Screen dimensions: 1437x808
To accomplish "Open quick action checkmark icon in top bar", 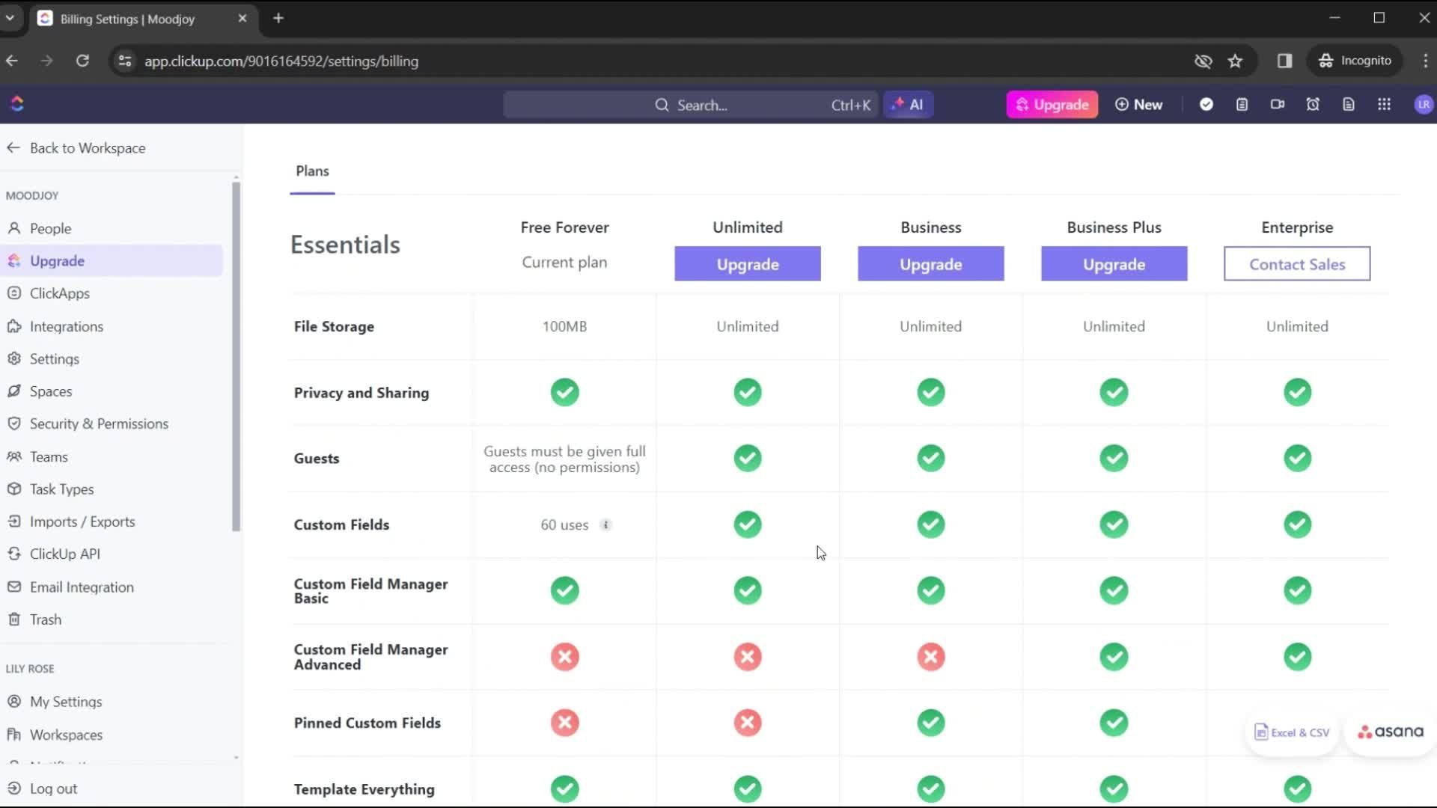I will click(x=1206, y=105).
